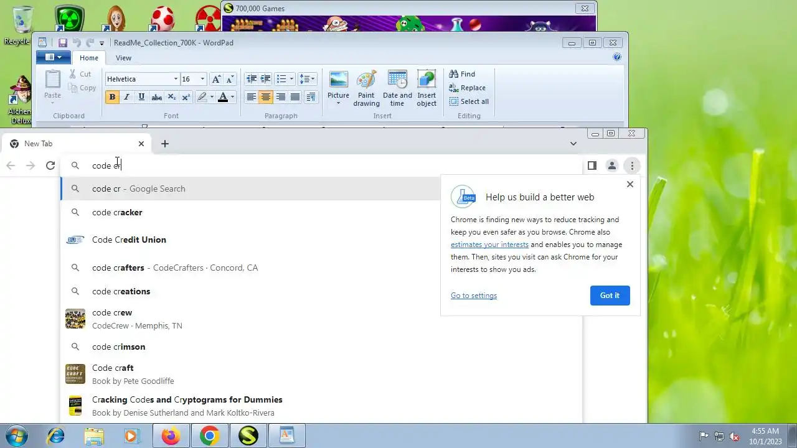Screen dimensions: 797x448
Task: Click the CodeCrew Memphis thumbnail
Action: tap(75, 319)
